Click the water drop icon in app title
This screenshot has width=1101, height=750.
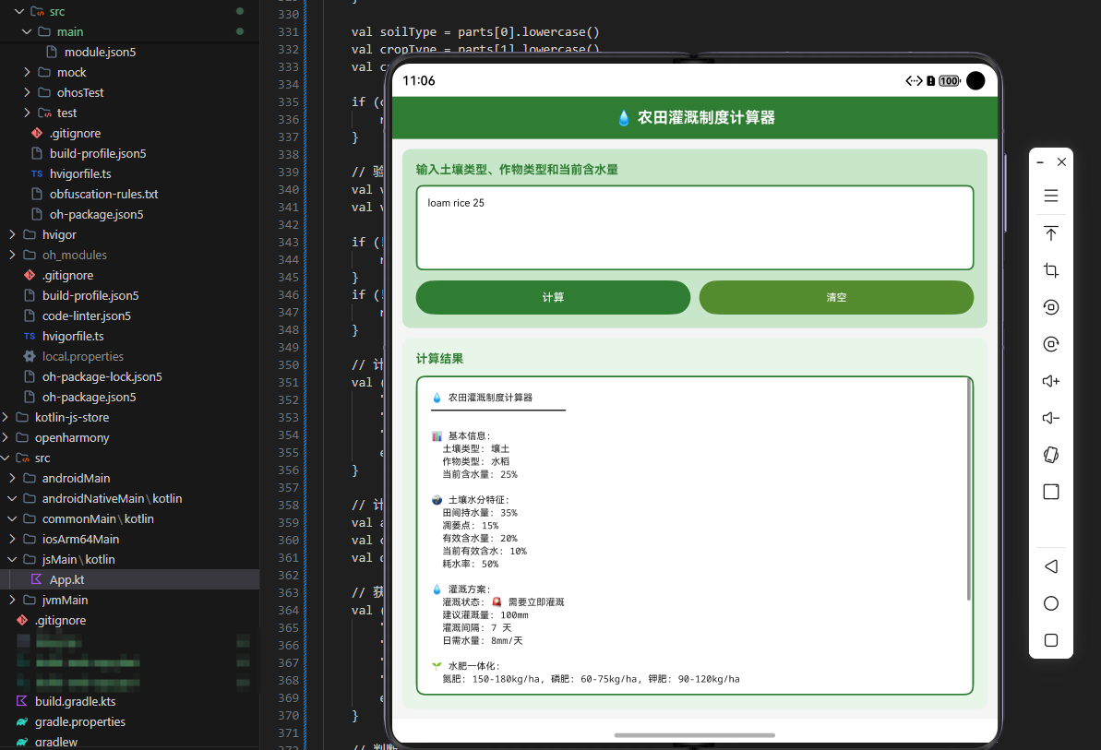point(624,118)
